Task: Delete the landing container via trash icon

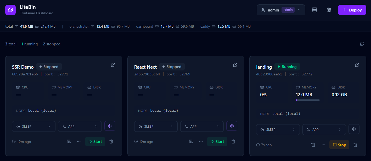Action: (x=355, y=145)
